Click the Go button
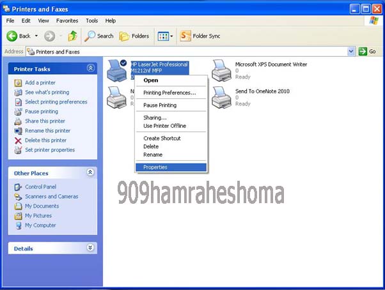The image size is (385, 290). pyautogui.click(x=367, y=52)
